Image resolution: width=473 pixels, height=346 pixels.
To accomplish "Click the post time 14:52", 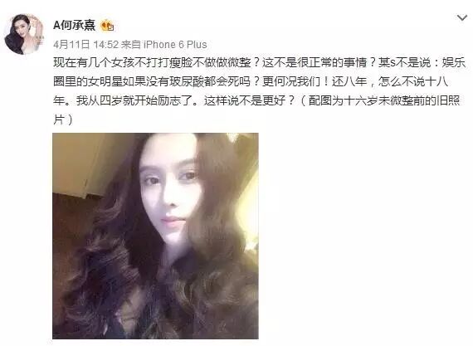I will click(106, 45).
